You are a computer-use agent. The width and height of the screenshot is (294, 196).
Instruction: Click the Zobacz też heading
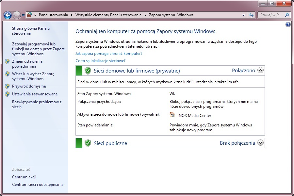21,170
